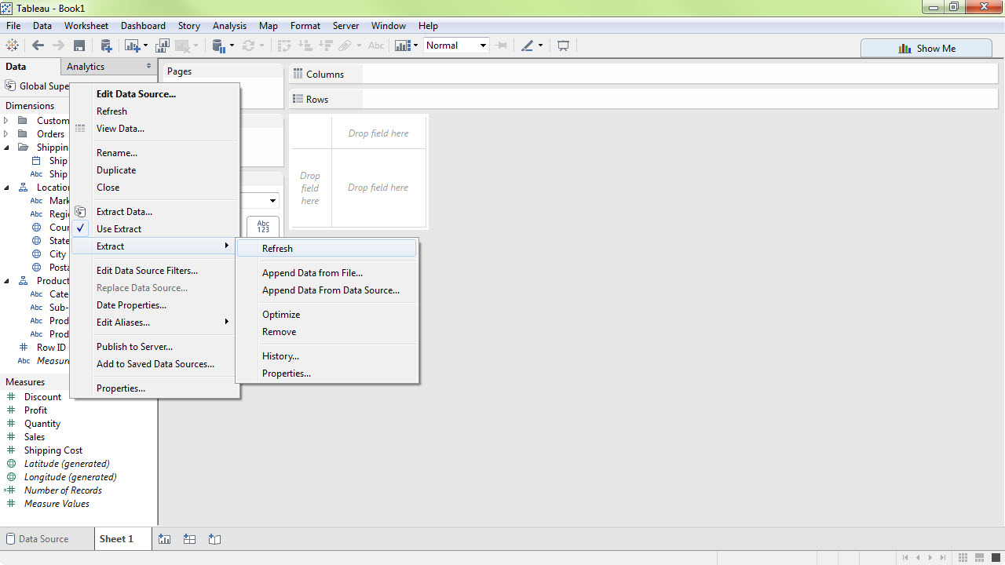The width and height of the screenshot is (1005, 565).
Task: Click the Columns shelf
Action: coord(643,75)
